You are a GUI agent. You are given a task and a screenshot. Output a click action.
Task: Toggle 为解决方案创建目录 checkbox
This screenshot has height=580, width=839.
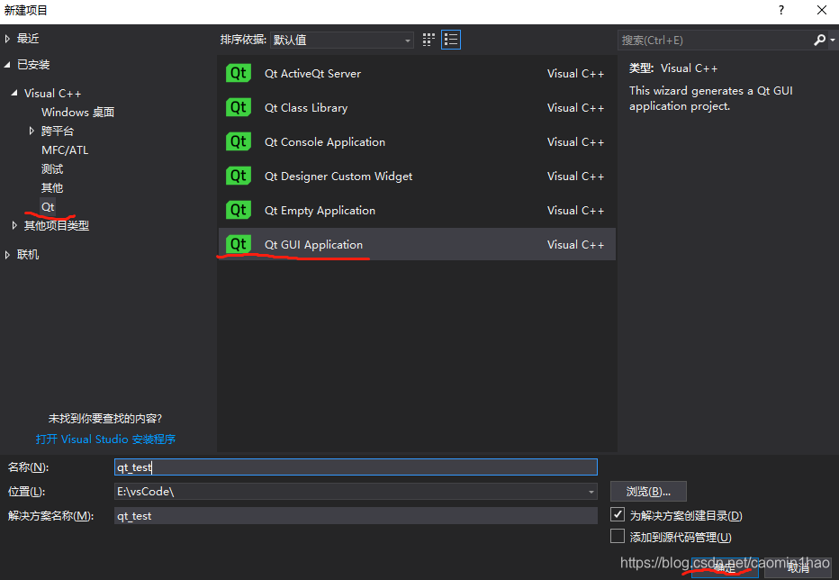[x=618, y=514]
